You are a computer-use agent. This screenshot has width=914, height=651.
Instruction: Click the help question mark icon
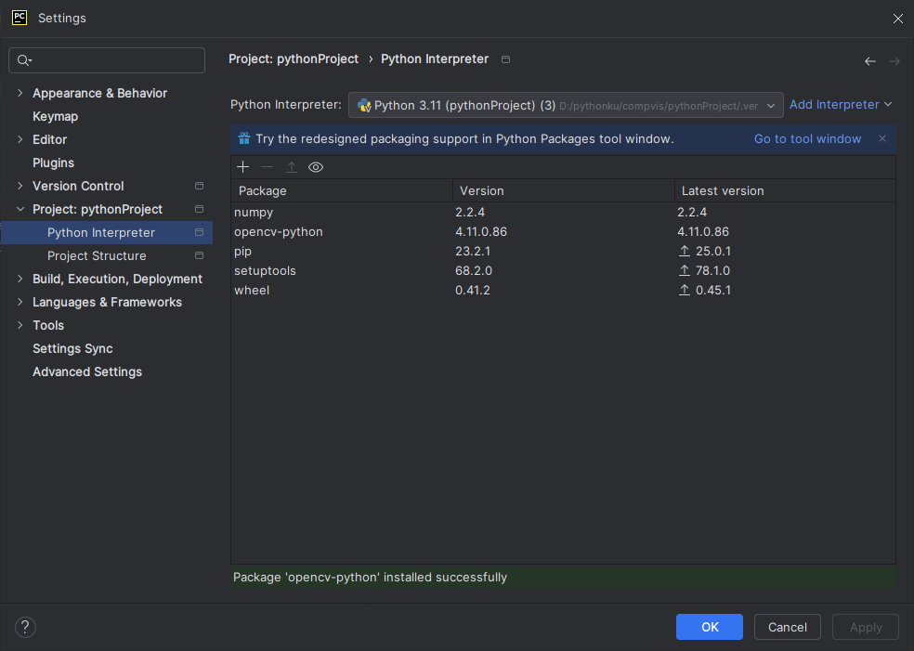pyautogui.click(x=25, y=627)
